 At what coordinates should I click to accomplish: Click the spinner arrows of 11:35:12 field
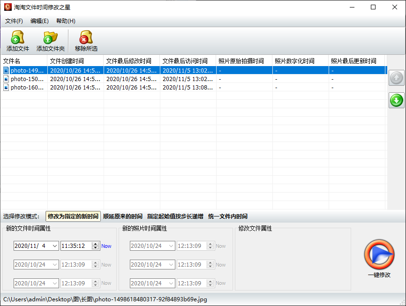(x=95, y=246)
